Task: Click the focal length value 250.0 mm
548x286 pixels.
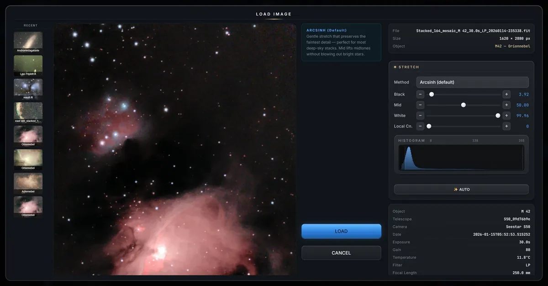Action: (522, 273)
